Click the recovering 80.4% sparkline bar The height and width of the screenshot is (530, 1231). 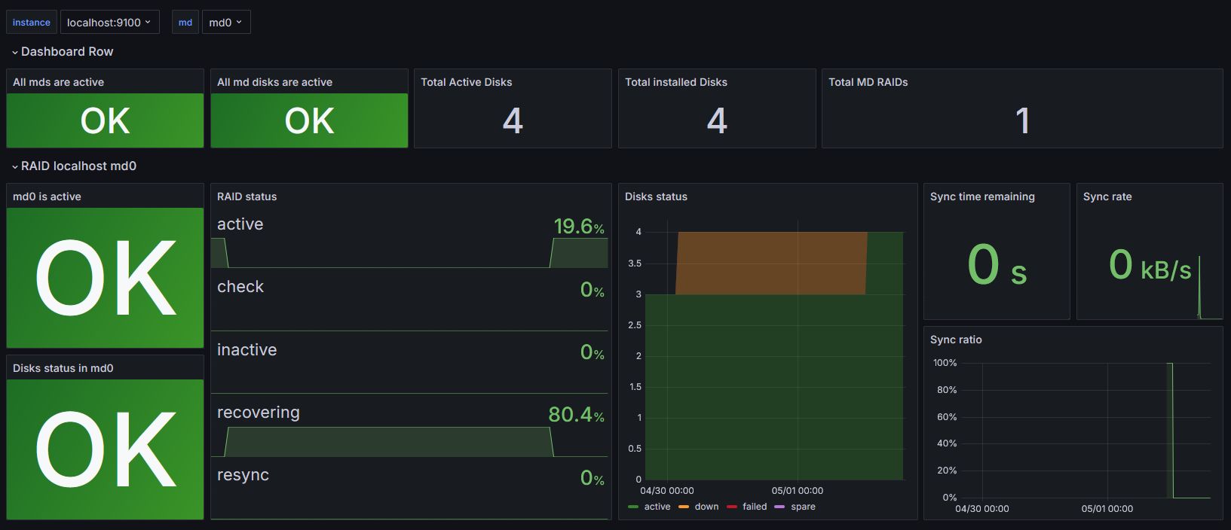pos(388,442)
